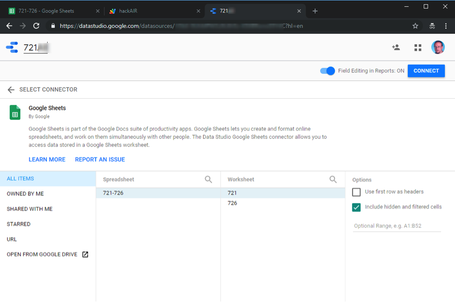Search worksheets with the magnifier icon
The image size is (455, 302).
[333, 180]
